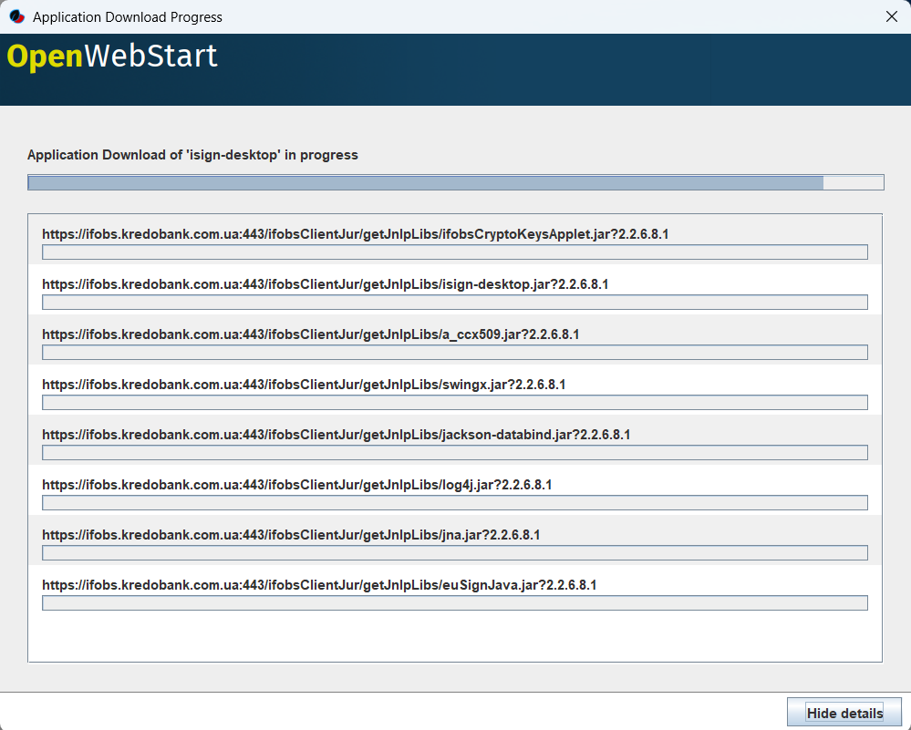Click progress bar under log4j.jar

tap(455, 502)
